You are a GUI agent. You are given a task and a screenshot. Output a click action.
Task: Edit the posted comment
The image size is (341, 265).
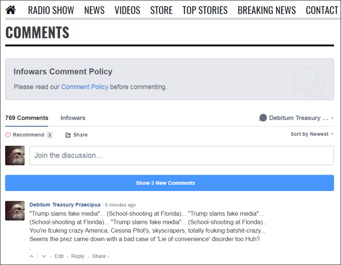coord(59,256)
